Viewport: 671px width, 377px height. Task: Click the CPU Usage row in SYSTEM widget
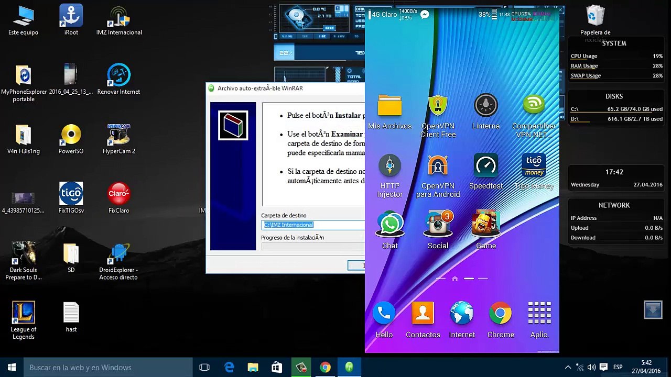(616, 56)
